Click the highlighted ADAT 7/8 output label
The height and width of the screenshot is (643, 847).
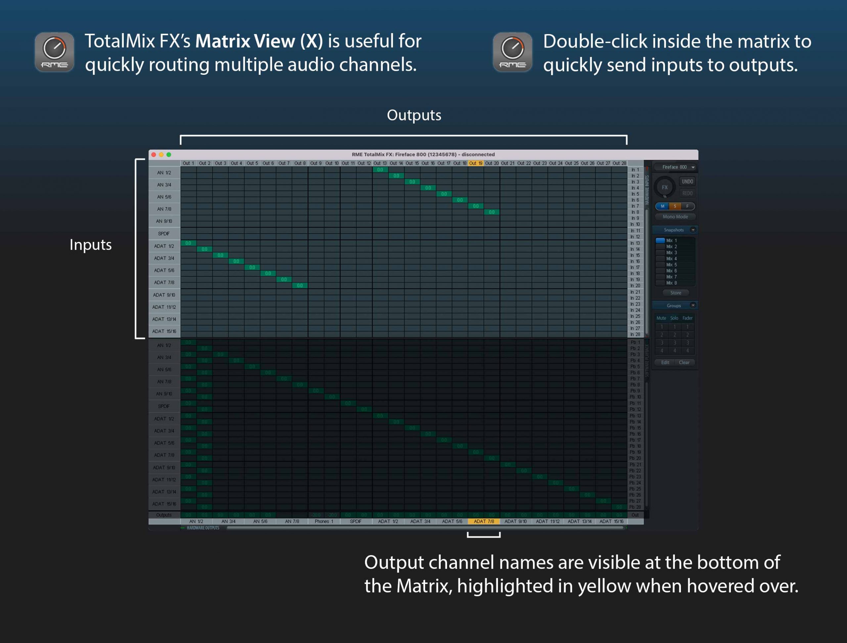[x=484, y=521]
